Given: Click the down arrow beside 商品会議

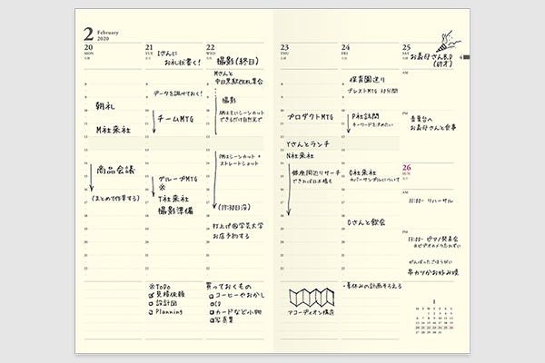Looking at the screenshot, I should (91, 178).
